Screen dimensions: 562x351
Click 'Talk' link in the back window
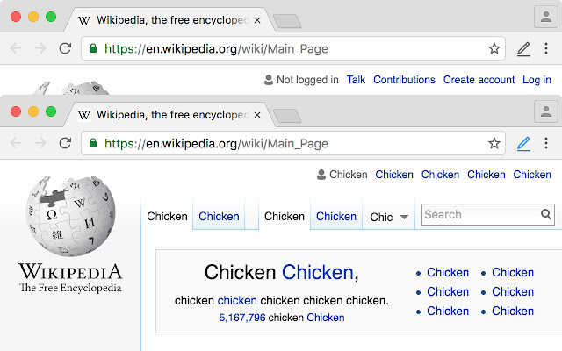[x=356, y=80]
